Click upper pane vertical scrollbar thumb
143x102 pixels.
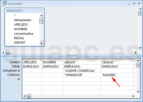tap(140, 13)
